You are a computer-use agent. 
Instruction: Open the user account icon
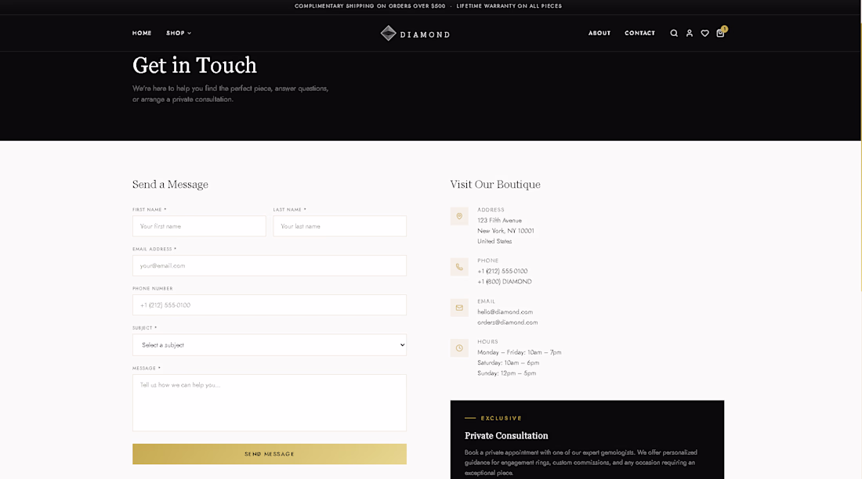[x=690, y=34]
